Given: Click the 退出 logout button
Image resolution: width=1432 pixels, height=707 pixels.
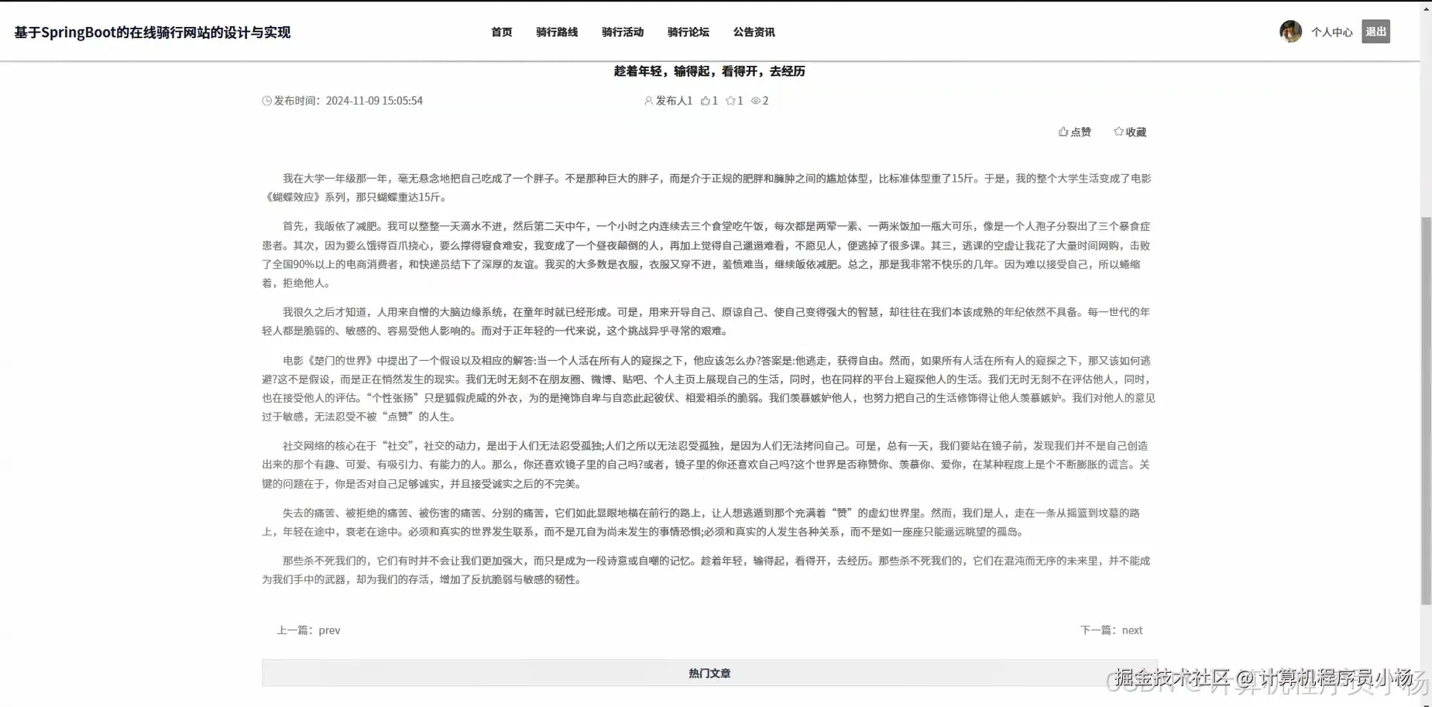Looking at the screenshot, I should click(1375, 31).
